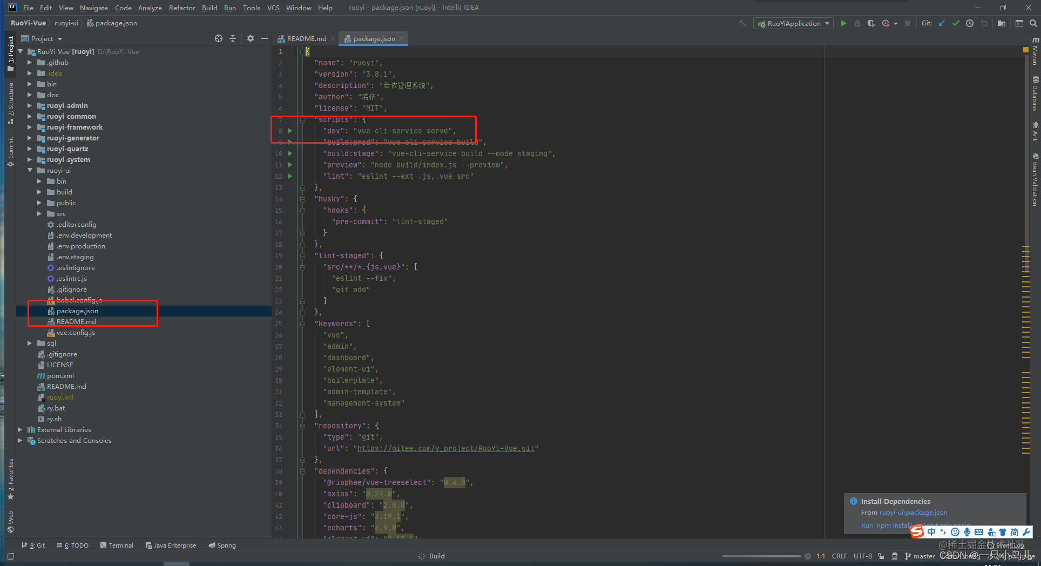Start debugging with the bug icon

click(x=857, y=23)
